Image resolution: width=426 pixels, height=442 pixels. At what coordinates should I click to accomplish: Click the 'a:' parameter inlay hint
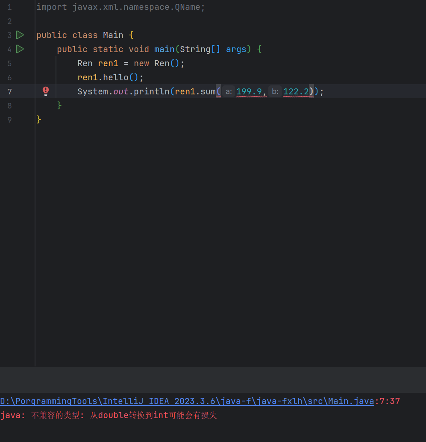pos(229,91)
